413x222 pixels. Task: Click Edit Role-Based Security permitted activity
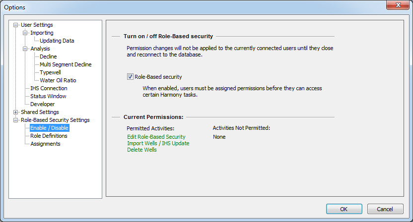156,137
